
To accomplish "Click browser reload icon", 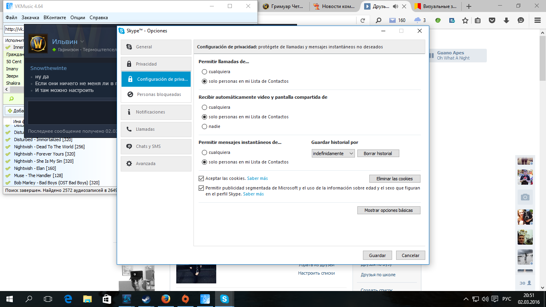I will click(363, 20).
